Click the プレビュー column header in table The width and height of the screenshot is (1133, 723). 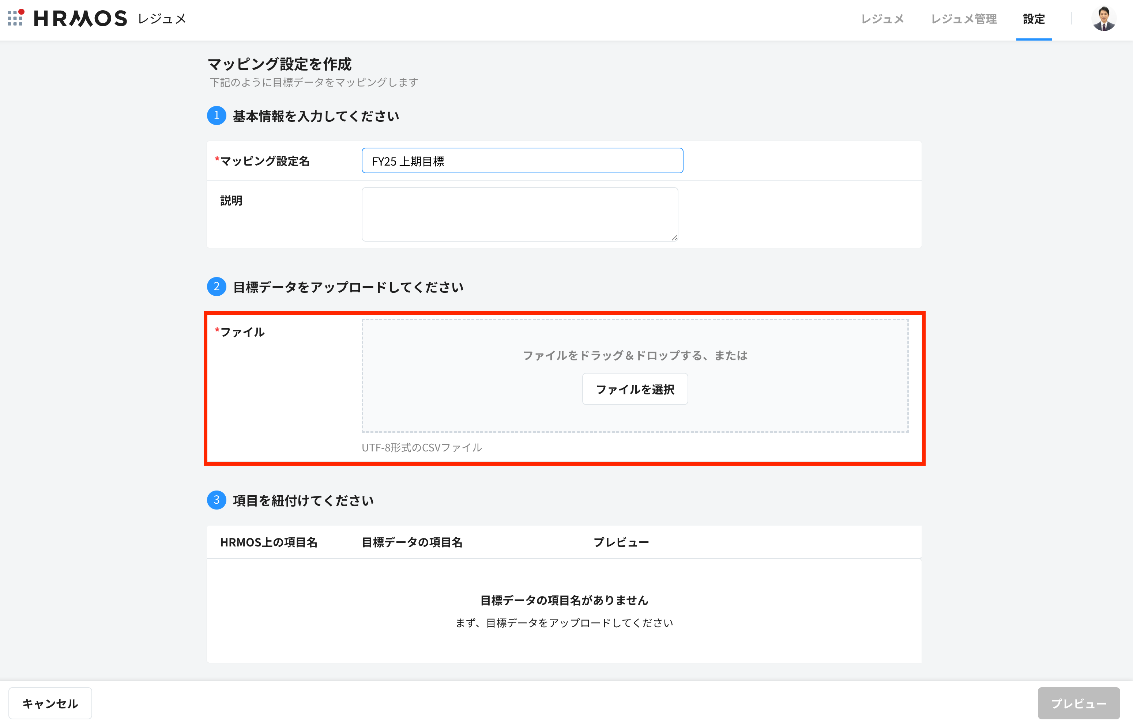(621, 542)
